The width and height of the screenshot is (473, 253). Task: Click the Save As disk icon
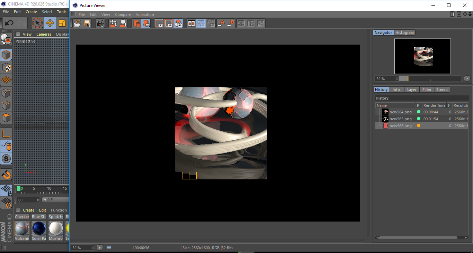(x=87, y=24)
